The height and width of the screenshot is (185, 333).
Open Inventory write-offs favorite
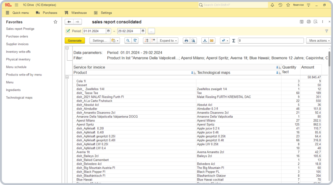[18, 51]
